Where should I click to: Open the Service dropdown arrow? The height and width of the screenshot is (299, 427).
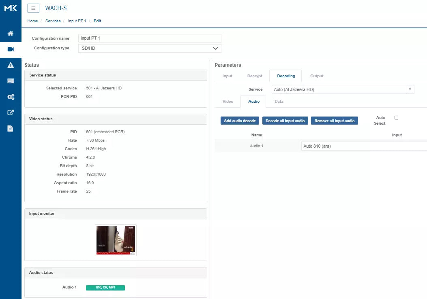(410, 89)
